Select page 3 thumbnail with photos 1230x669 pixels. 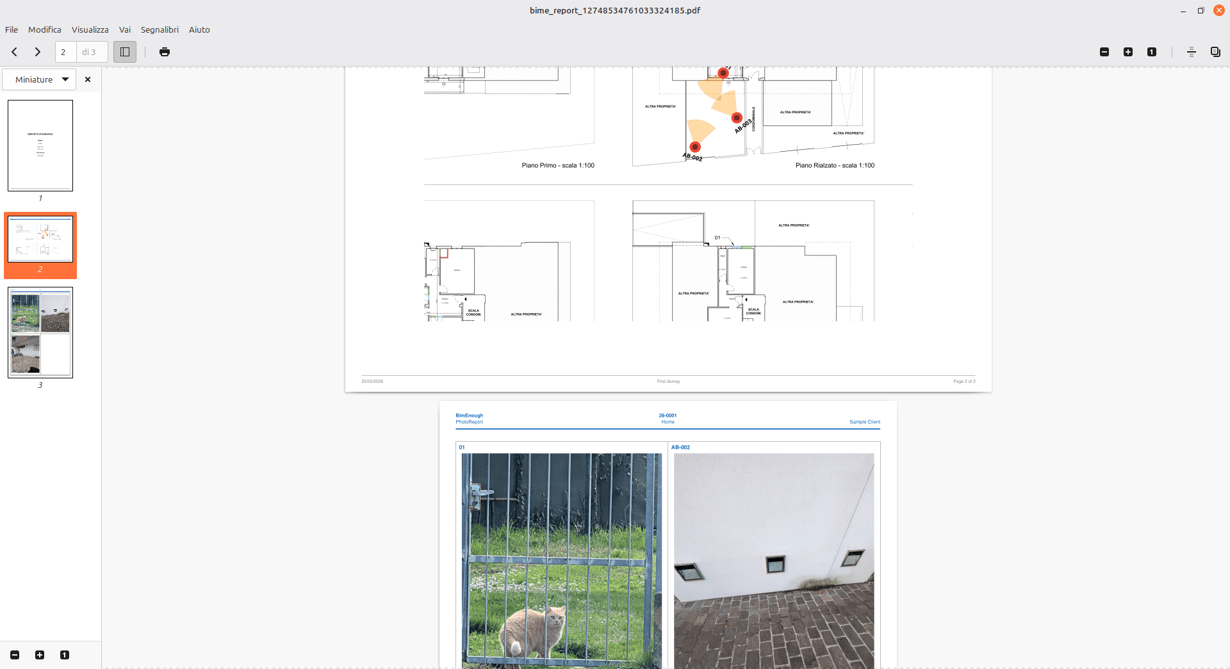[40, 332]
